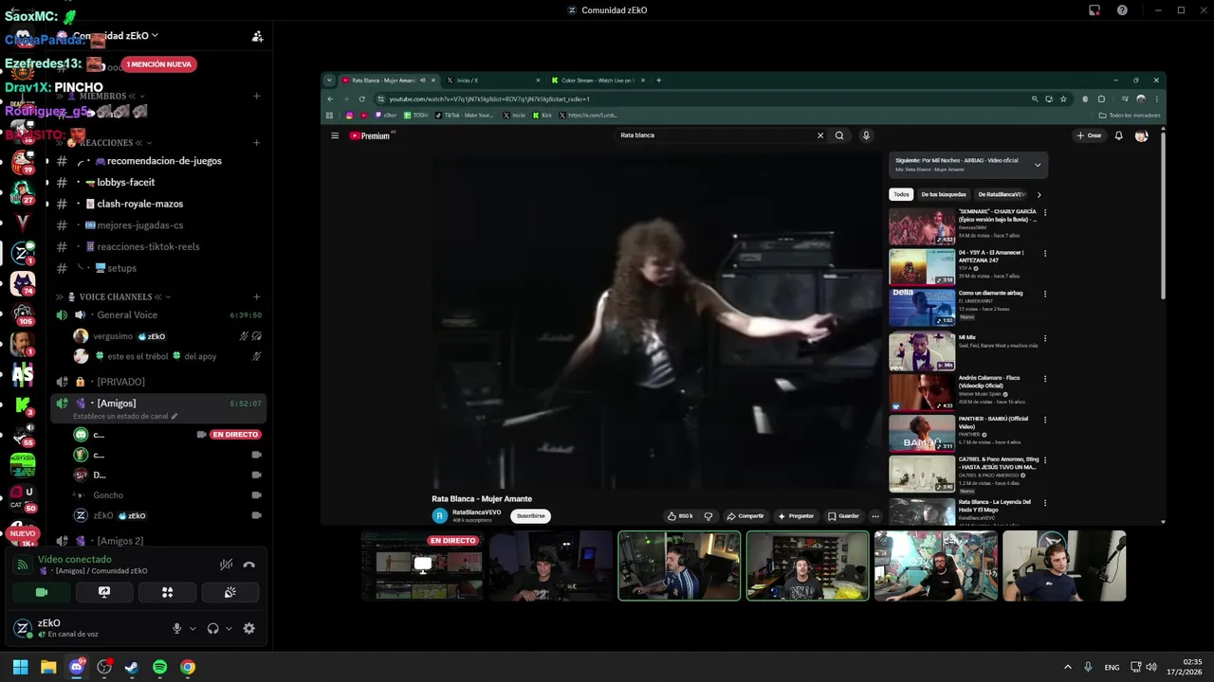Open mejores-jugadas-cs channel
The height and width of the screenshot is (682, 1214).
coord(158,225)
